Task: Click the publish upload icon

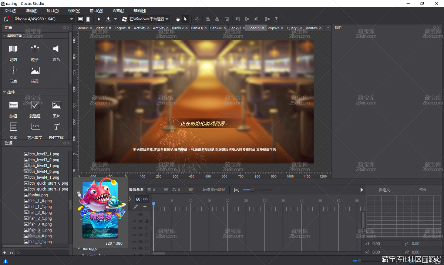Action: click(108, 19)
